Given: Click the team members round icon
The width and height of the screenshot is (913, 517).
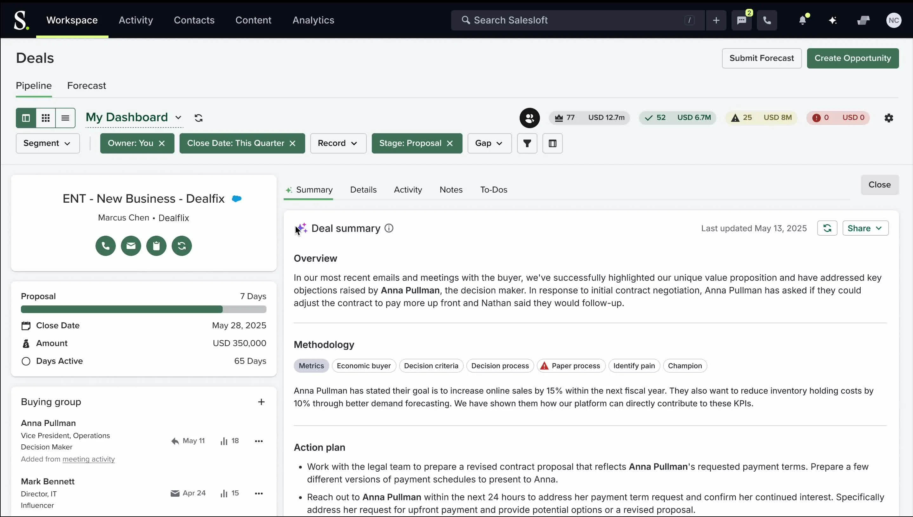Looking at the screenshot, I should pos(529,118).
